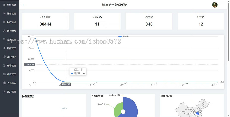Click the 分类数据 panel title

(x=98, y=96)
